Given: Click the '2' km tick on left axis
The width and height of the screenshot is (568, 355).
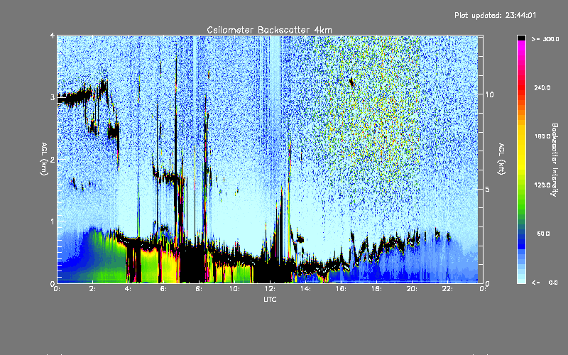Looking at the screenshot, I should (53, 159).
